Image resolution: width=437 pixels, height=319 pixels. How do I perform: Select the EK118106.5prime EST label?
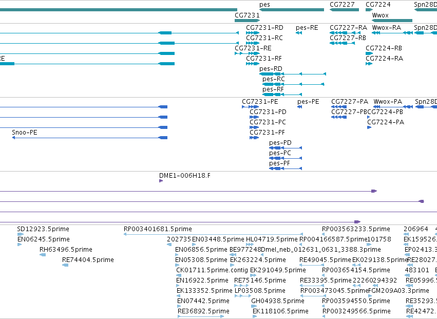click(280, 312)
